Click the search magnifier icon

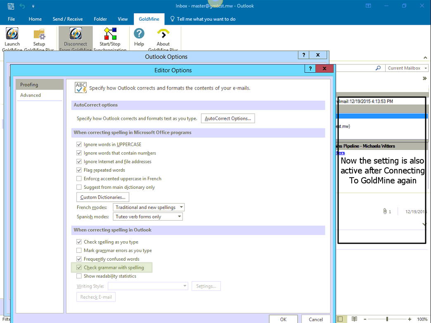click(x=378, y=68)
